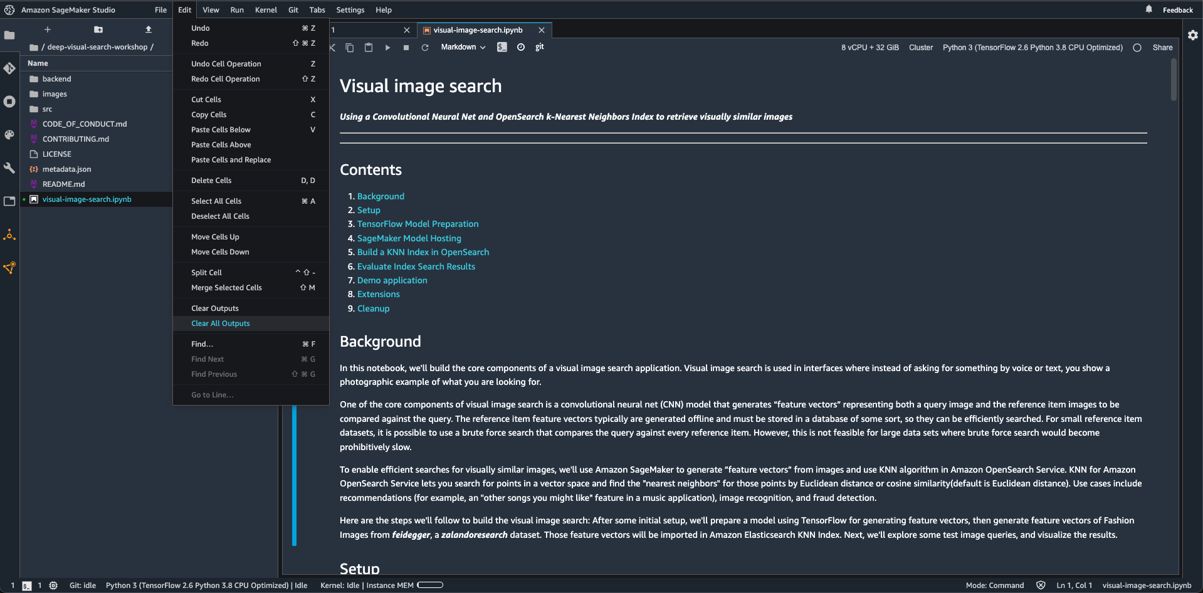Screen dimensions: 1203x593
Task: Open the Git sidebar panel icon
Action: 9,68
